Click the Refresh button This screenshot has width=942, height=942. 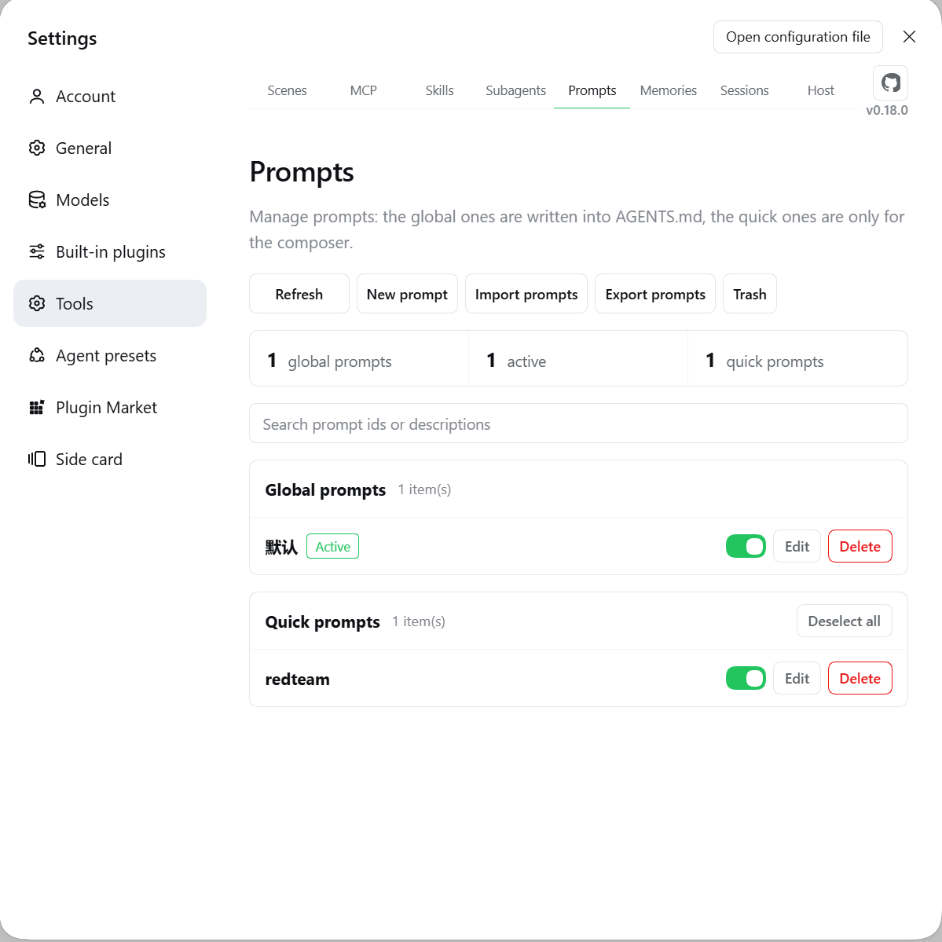pos(299,294)
